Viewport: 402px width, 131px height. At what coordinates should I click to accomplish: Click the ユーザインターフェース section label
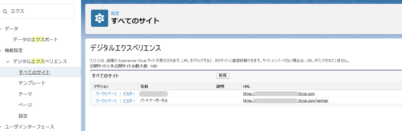pyautogui.click(x=29, y=127)
